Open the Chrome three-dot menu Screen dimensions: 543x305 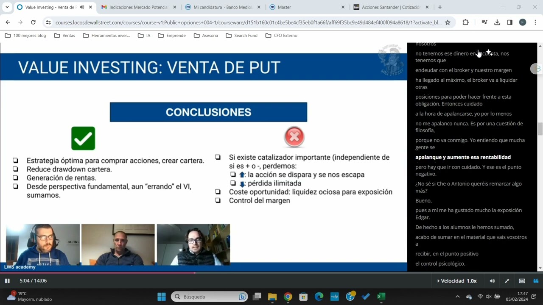coord(535,22)
